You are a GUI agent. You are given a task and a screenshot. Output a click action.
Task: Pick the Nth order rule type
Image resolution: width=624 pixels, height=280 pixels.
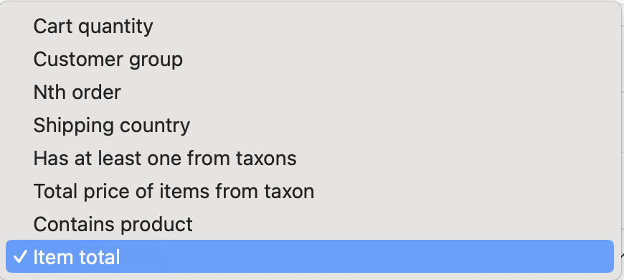point(310,93)
